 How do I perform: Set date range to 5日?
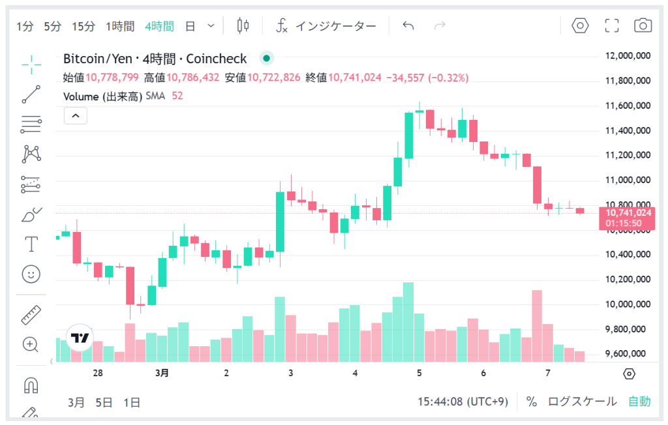click(x=104, y=402)
